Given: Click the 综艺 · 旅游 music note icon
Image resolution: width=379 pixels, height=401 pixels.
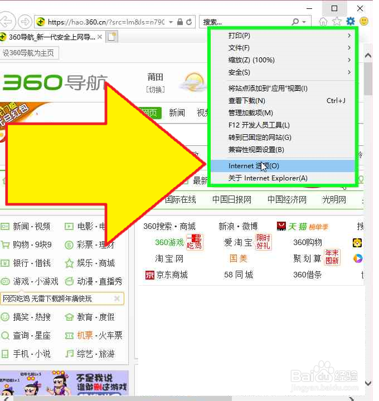Looking at the screenshot, I should click(x=69, y=354).
